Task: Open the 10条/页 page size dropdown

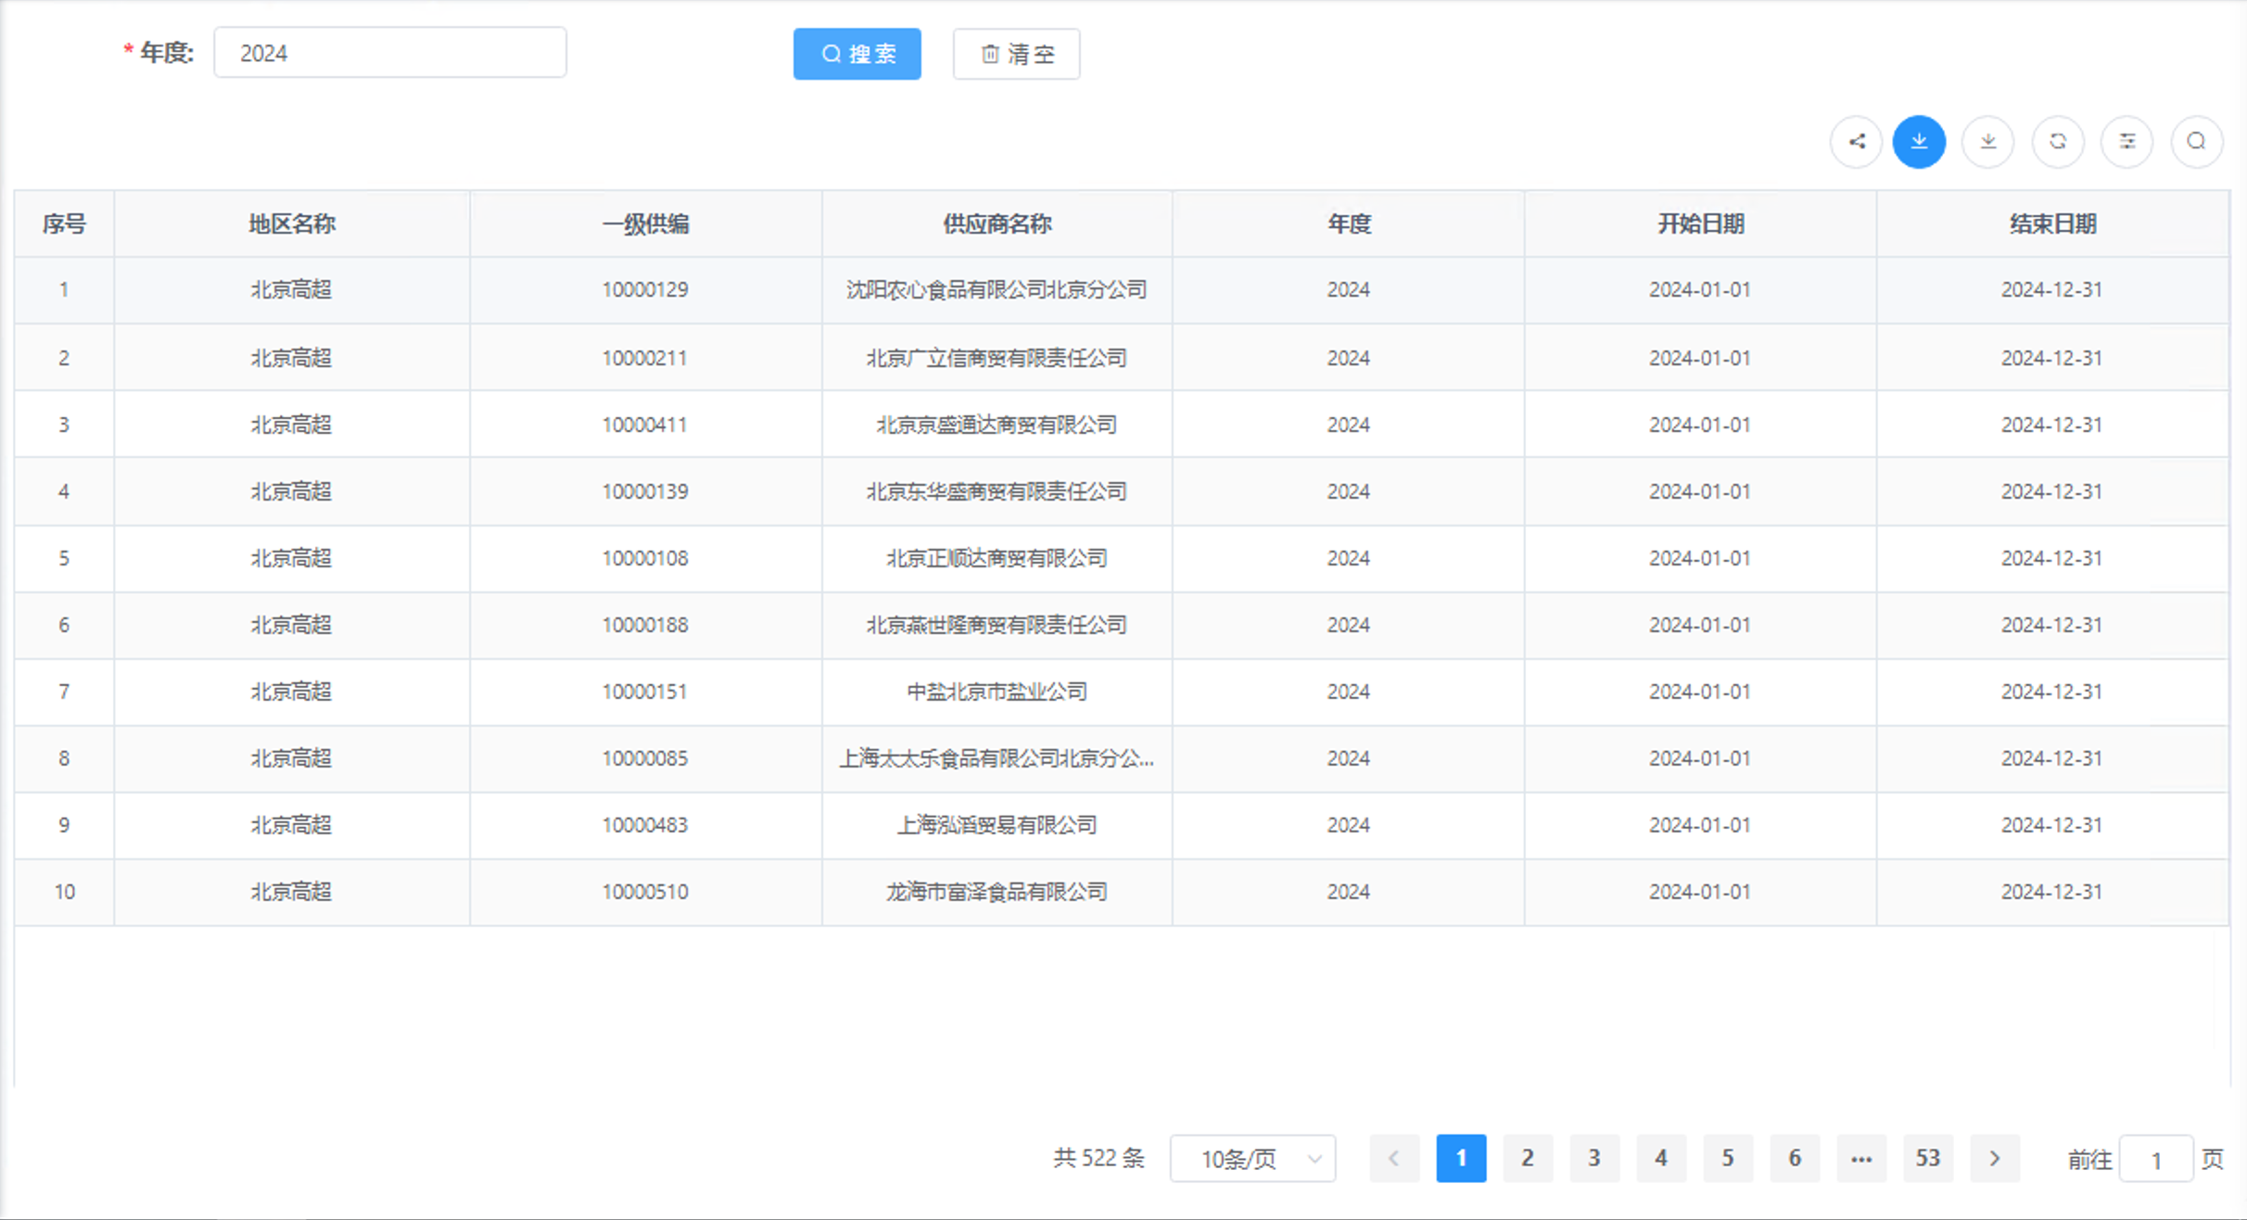Action: 1252,1158
